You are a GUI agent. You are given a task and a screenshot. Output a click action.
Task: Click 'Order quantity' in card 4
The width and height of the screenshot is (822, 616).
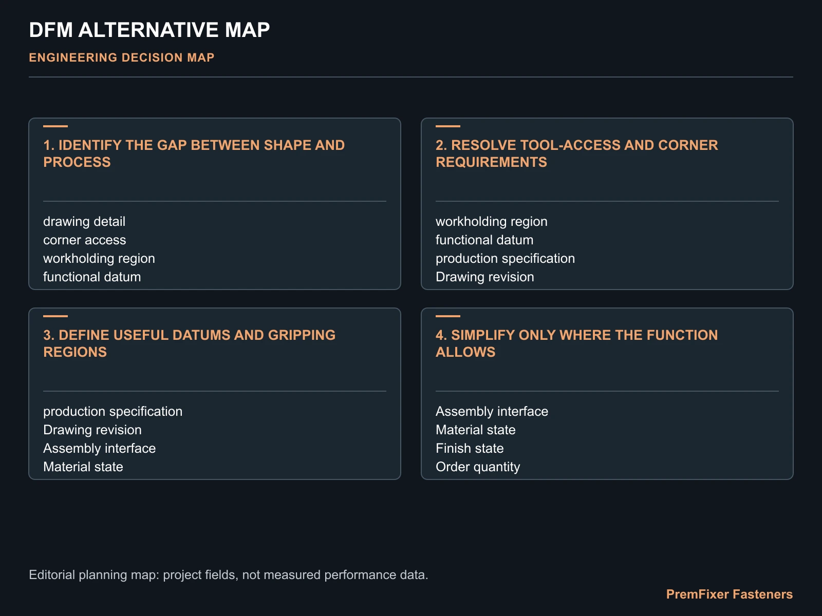click(x=478, y=467)
